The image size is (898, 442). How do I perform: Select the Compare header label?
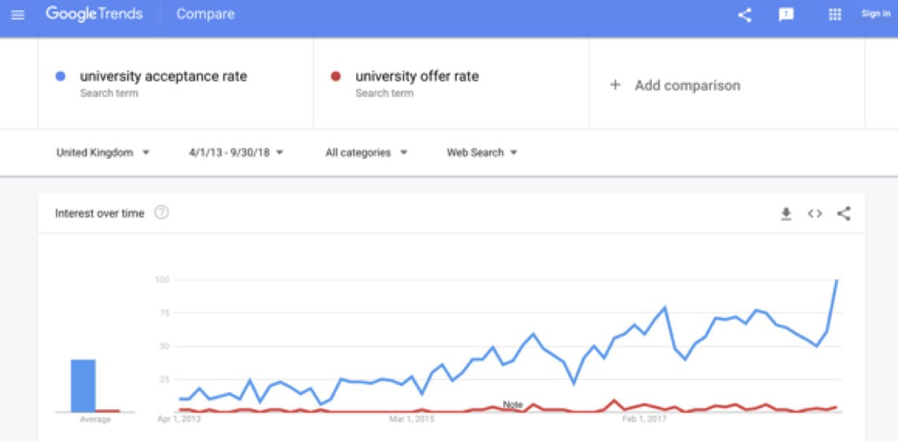pyautogui.click(x=205, y=14)
